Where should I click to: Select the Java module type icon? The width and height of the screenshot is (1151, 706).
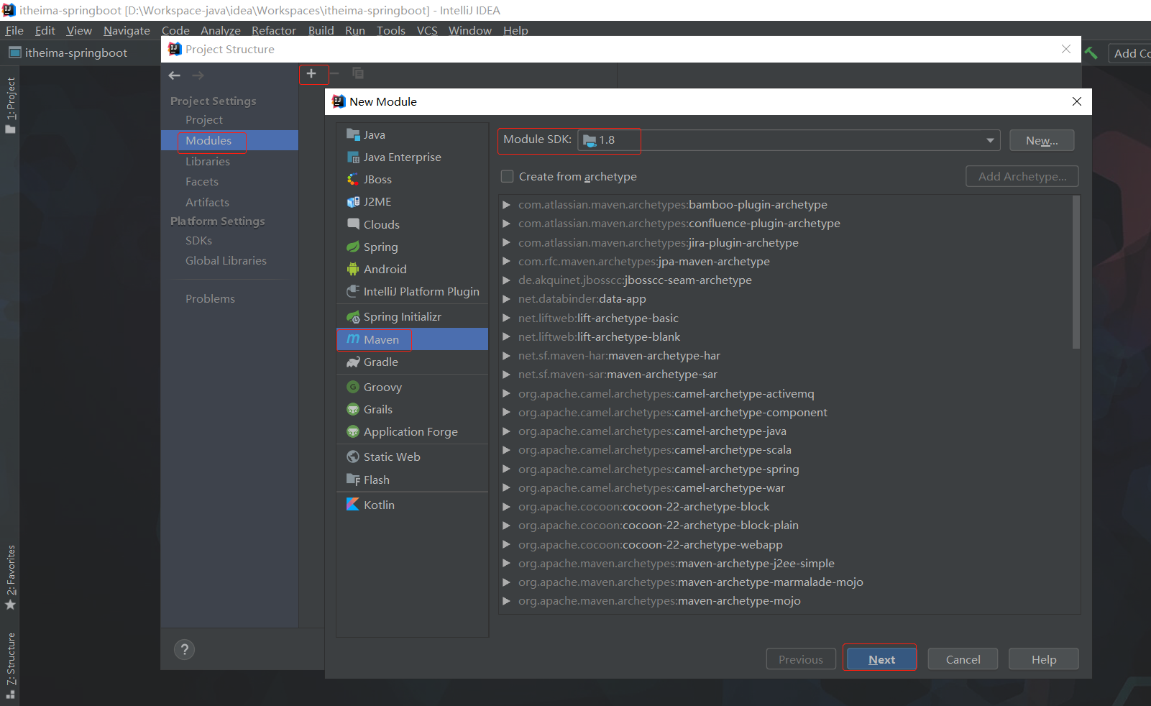(x=353, y=134)
